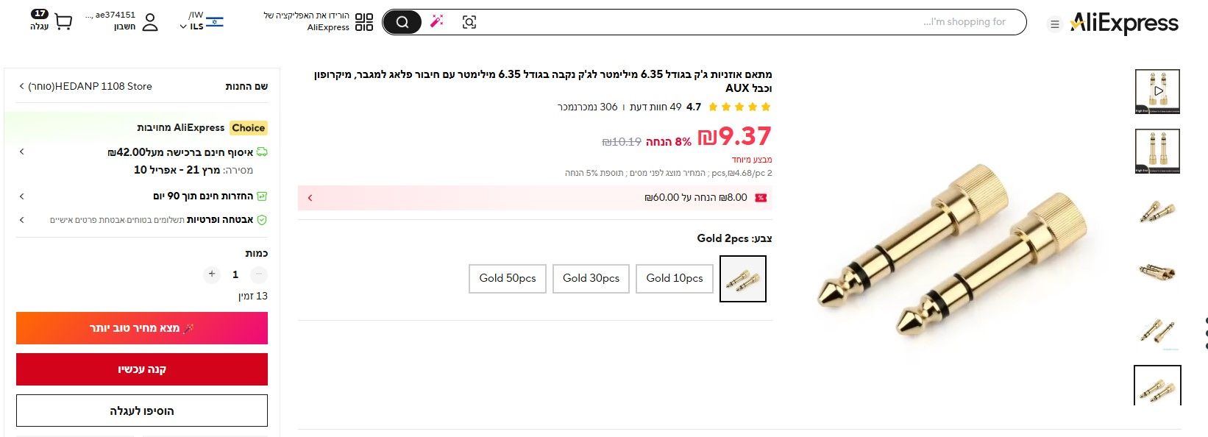This screenshot has width=1208, height=437.
Task: Open the shopping cart icon
Action: [x=64, y=21]
